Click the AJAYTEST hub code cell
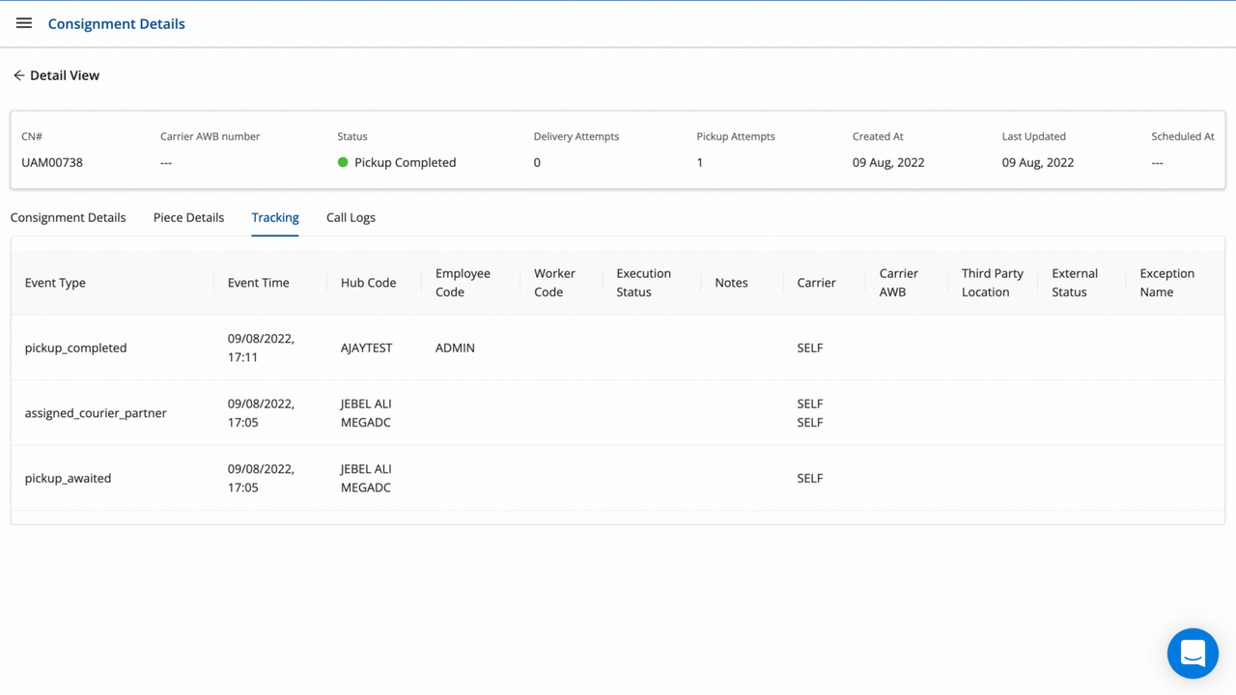 click(366, 347)
